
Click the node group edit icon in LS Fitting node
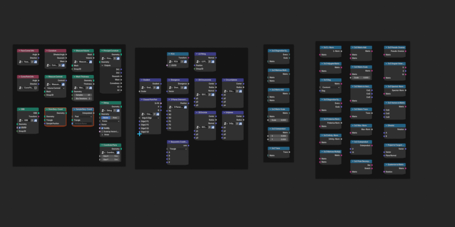coord(213,61)
